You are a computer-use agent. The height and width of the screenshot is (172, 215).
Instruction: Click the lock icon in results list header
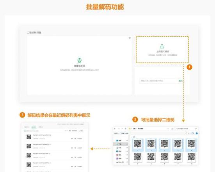[x=25, y=131]
